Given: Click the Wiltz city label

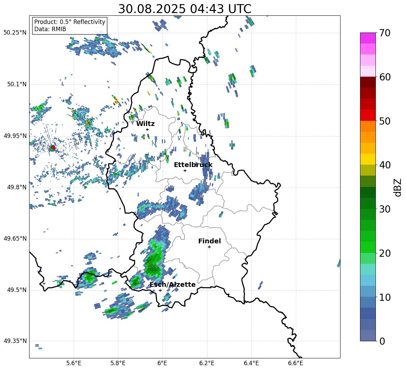Looking at the screenshot, I should 145,124.
